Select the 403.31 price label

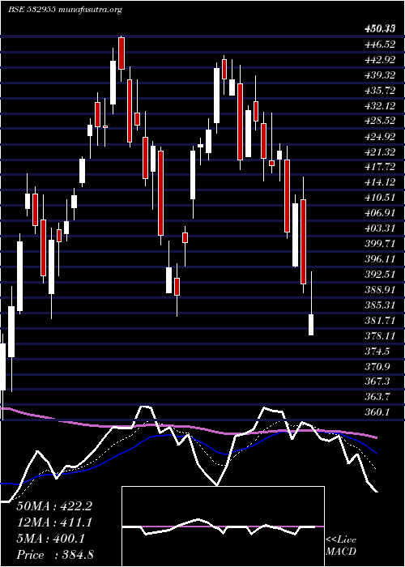(380, 228)
